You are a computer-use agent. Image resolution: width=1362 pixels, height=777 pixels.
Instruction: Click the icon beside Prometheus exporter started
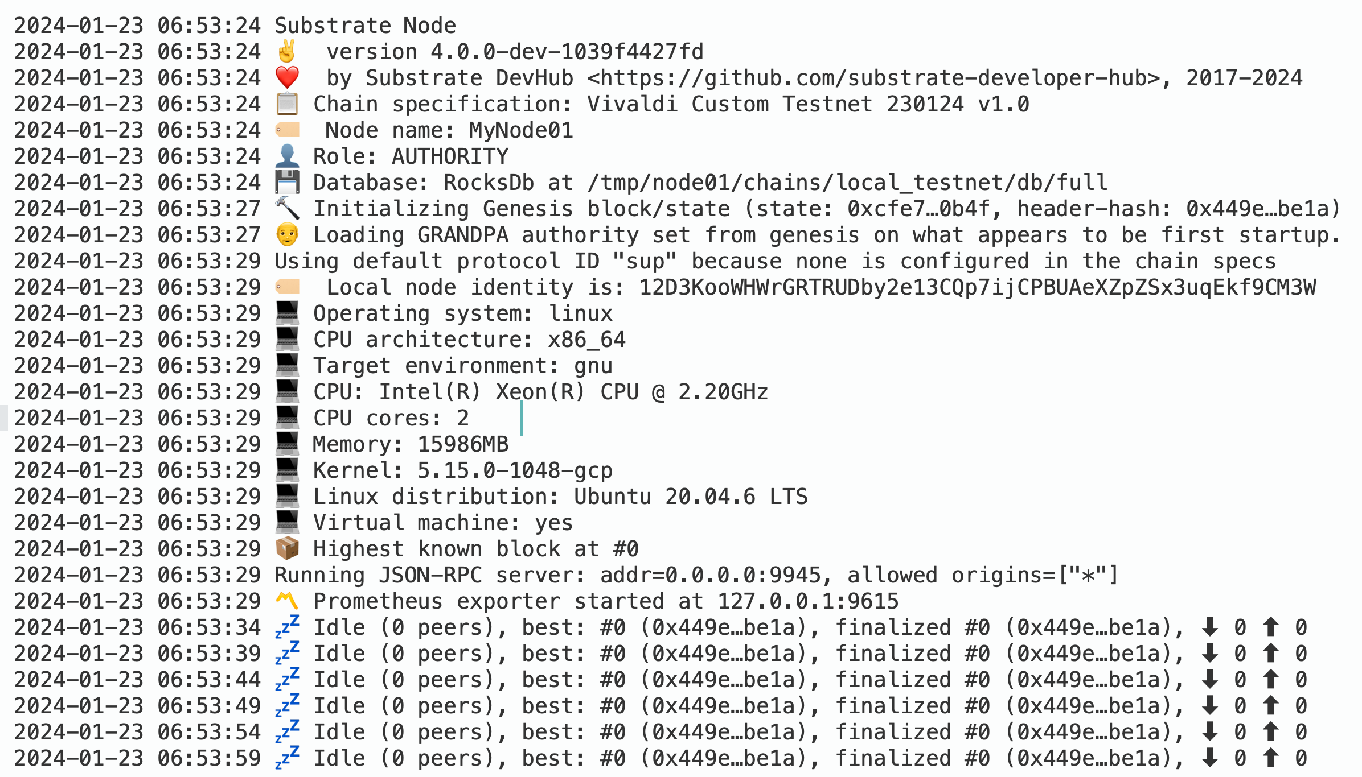(287, 601)
